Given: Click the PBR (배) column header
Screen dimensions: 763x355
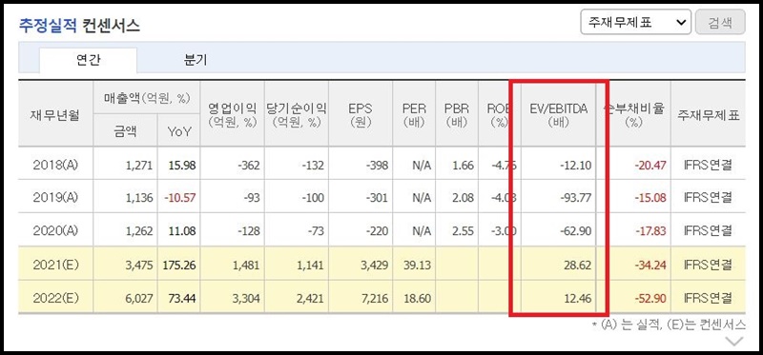Looking at the screenshot, I should 457,115.
